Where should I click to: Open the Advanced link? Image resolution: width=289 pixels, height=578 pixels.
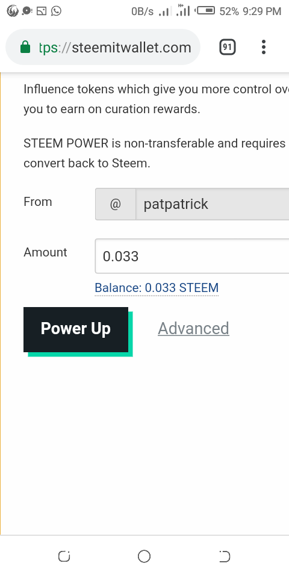(193, 329)
